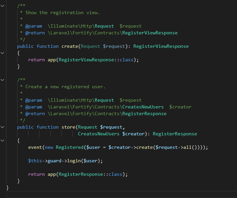This screenshot has height=198, width=237.
Task: Click '$creator' before ->create in event line
Action: [120, 147]
